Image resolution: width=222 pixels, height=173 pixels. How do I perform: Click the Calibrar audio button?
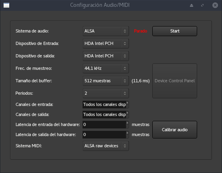tap(175, 130)
